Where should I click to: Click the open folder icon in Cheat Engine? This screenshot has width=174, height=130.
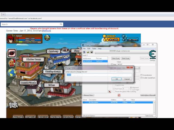(88, 52)
